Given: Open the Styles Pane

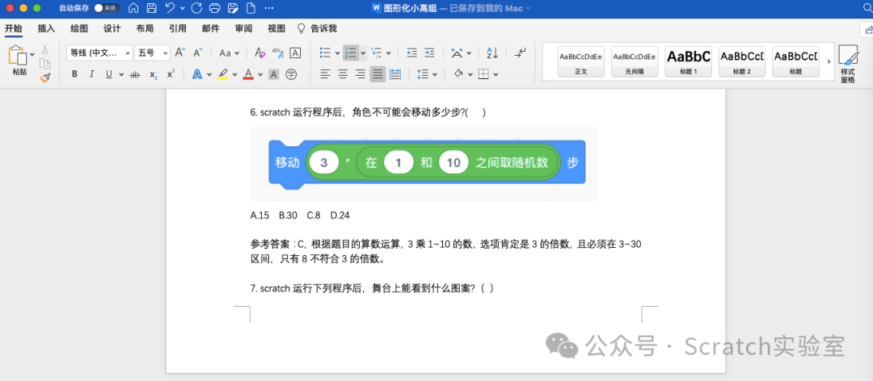Looking at the screenshot, I should click(x=848, y=64).
